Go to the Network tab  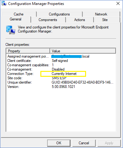click(x=101, y=14)
